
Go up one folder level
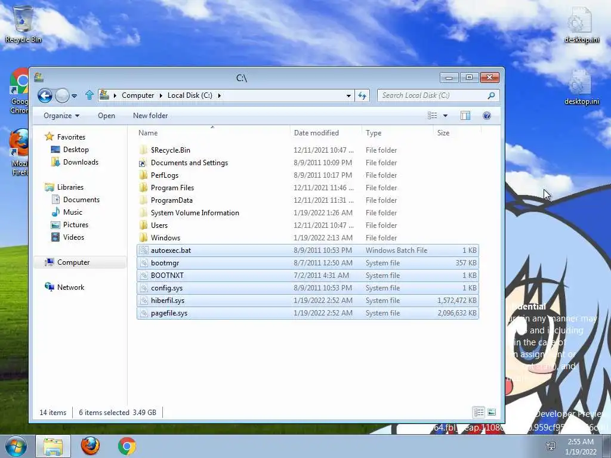[x=90, y=95]
